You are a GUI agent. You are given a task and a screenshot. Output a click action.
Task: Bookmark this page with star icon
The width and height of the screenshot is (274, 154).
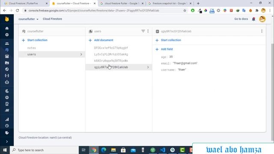click(x=185, y=10)
